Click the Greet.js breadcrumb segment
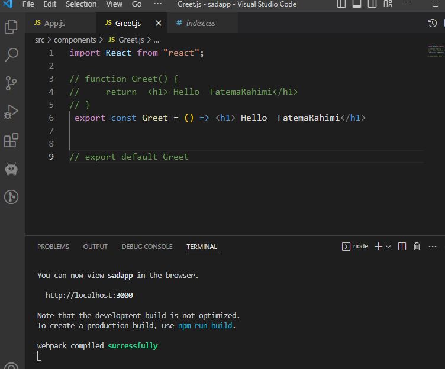The height and width of the screenshot is (369, 445). (126, 40)
